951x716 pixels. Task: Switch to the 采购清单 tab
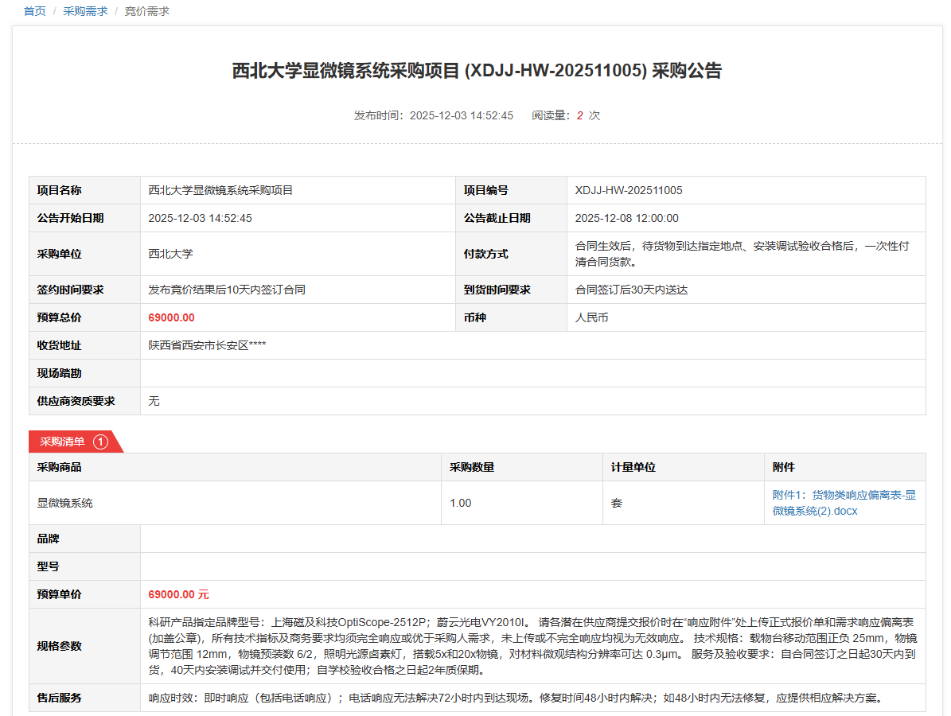click(64, 442)
